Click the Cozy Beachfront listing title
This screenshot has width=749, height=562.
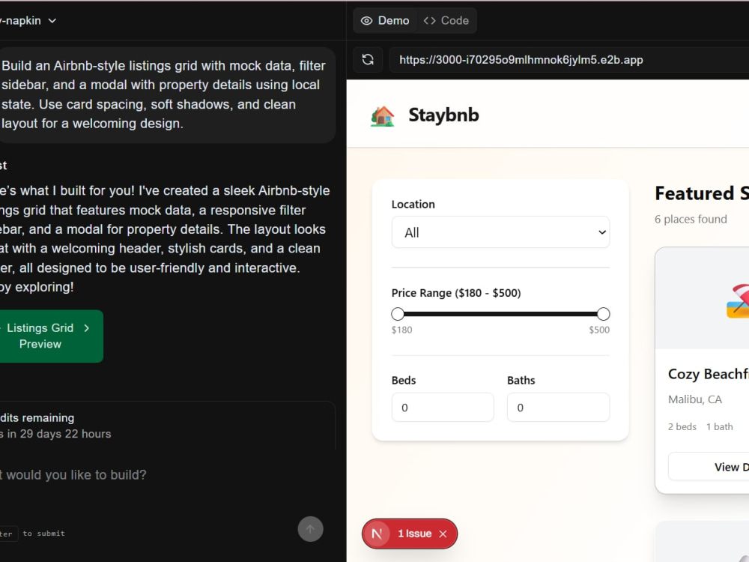click(x=709, y=374)
